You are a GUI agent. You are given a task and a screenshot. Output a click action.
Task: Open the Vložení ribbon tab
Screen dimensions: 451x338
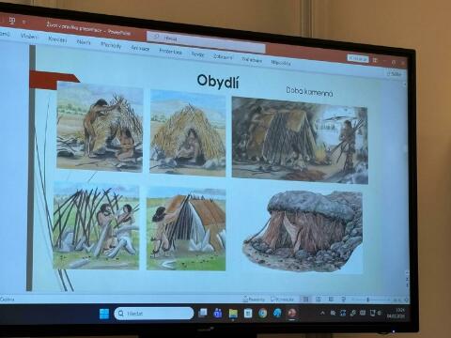[x=29, y=37]
